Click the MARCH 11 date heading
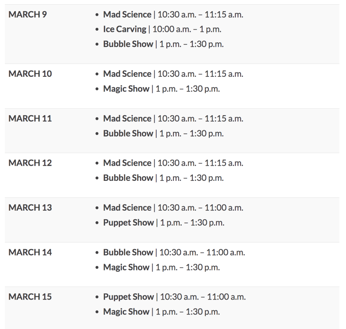Screen dimensions: 346x329 (30, 118)
